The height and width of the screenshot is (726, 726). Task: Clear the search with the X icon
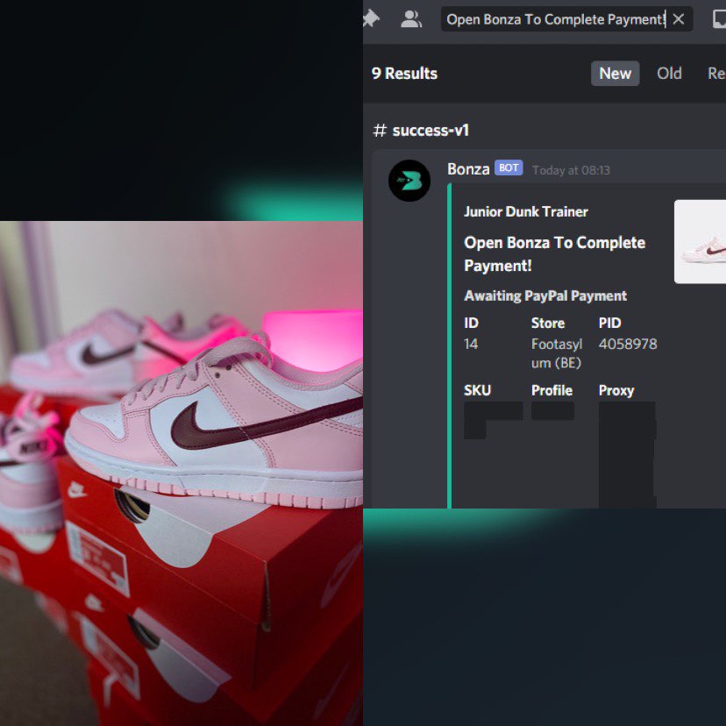click(679, 19)
